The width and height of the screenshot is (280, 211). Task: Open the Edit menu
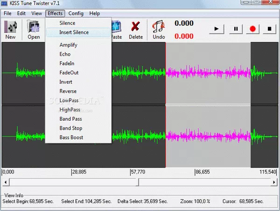coord(21,14)
